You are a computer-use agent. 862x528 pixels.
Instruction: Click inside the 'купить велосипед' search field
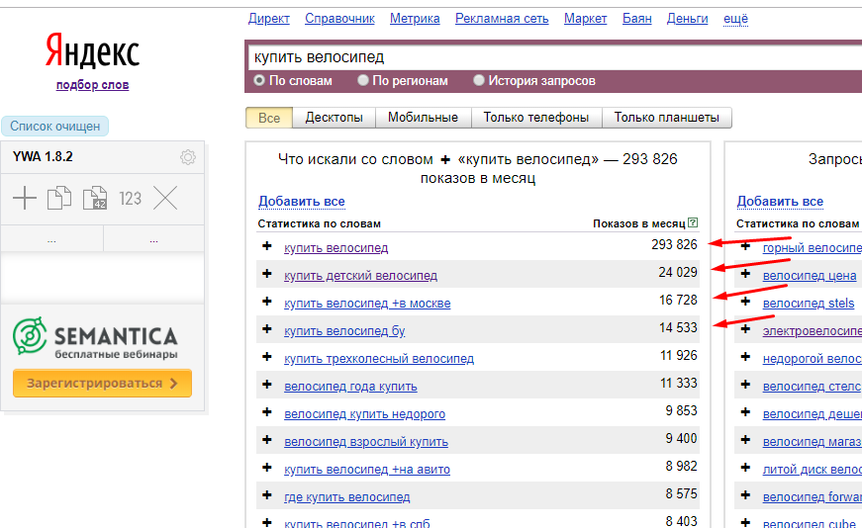[x=555, y=57]
